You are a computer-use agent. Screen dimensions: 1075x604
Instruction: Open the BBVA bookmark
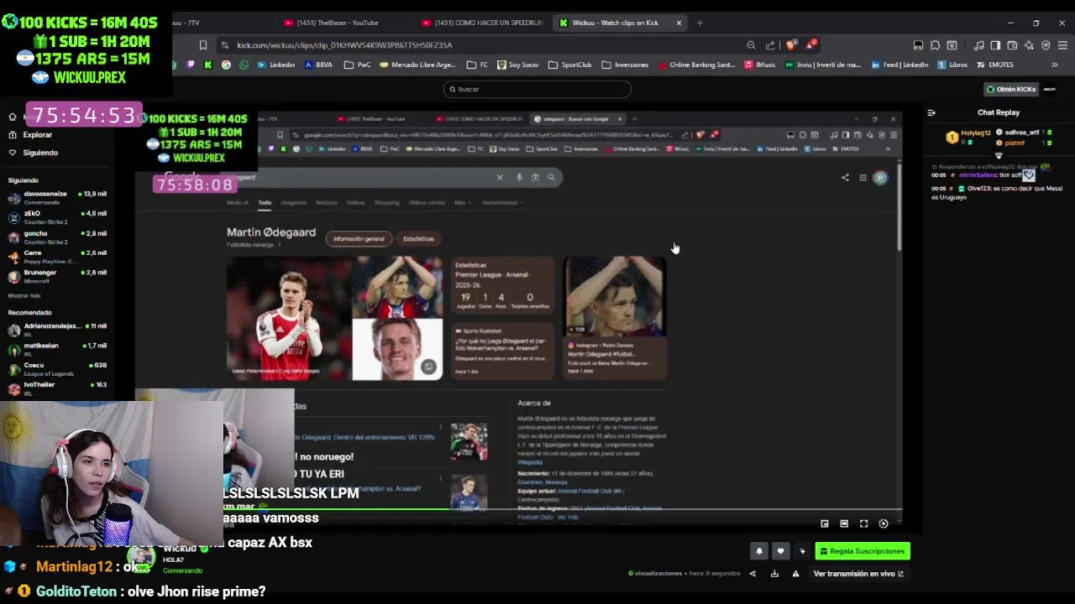pos(318,65)
